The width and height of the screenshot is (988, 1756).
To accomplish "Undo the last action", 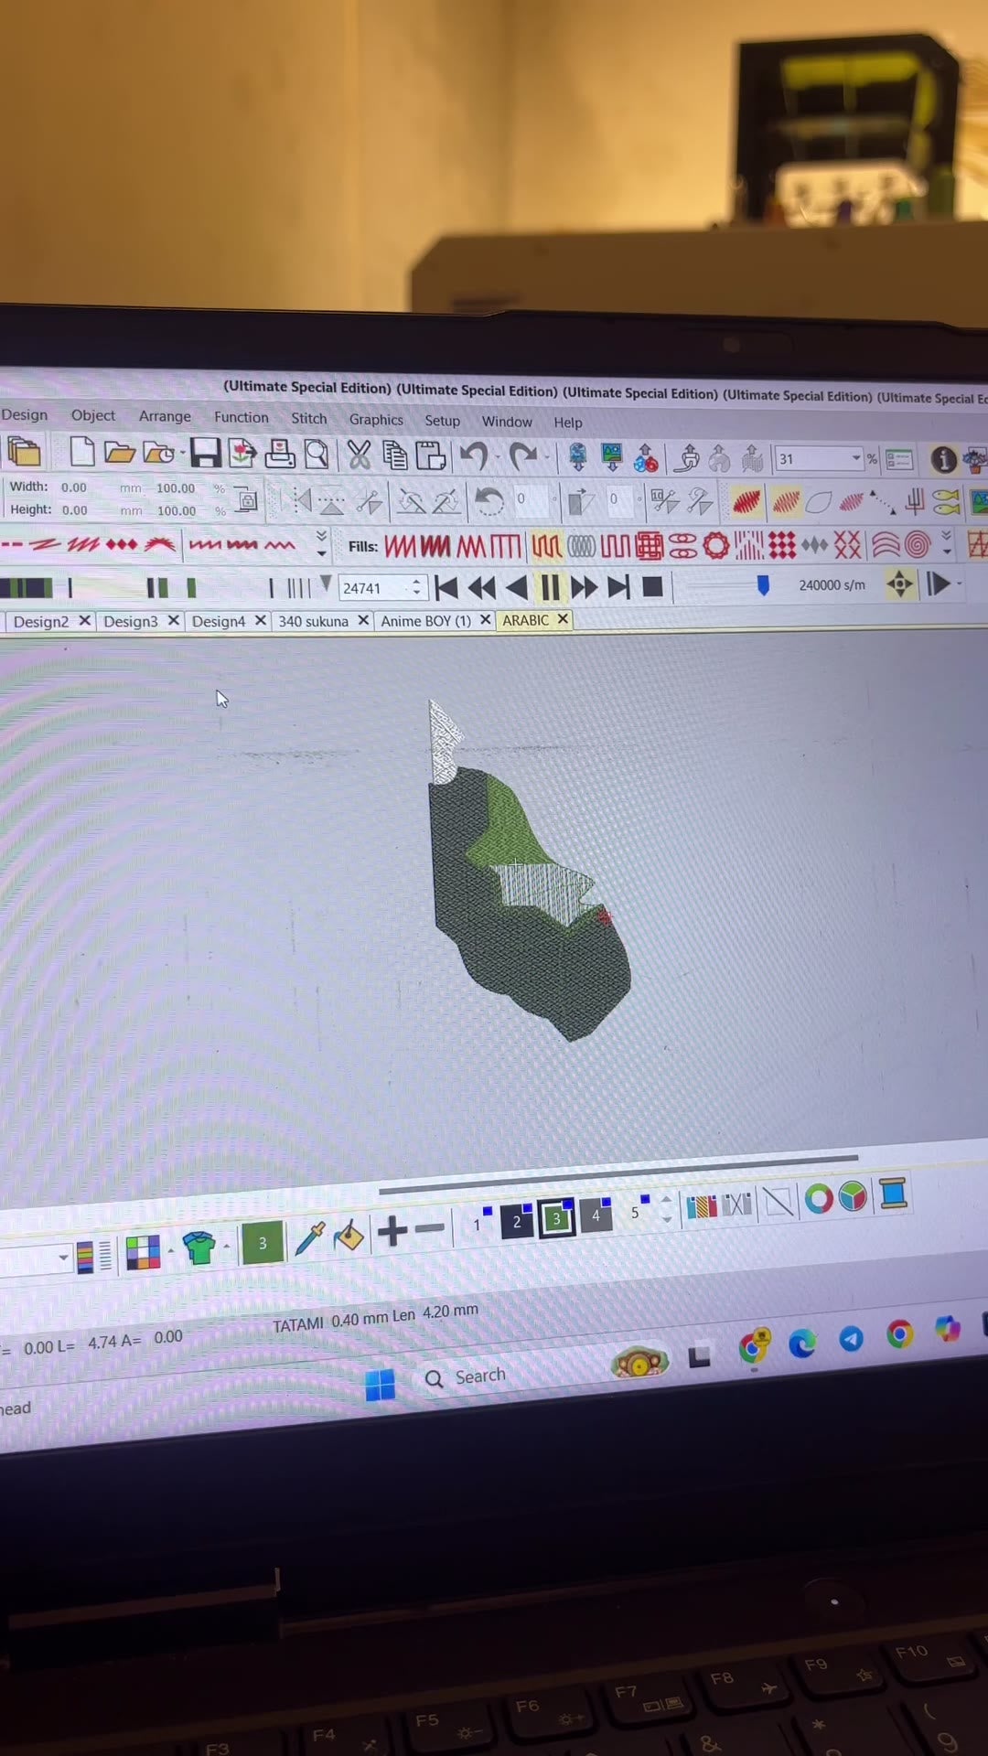I will (x=474, y=455).
